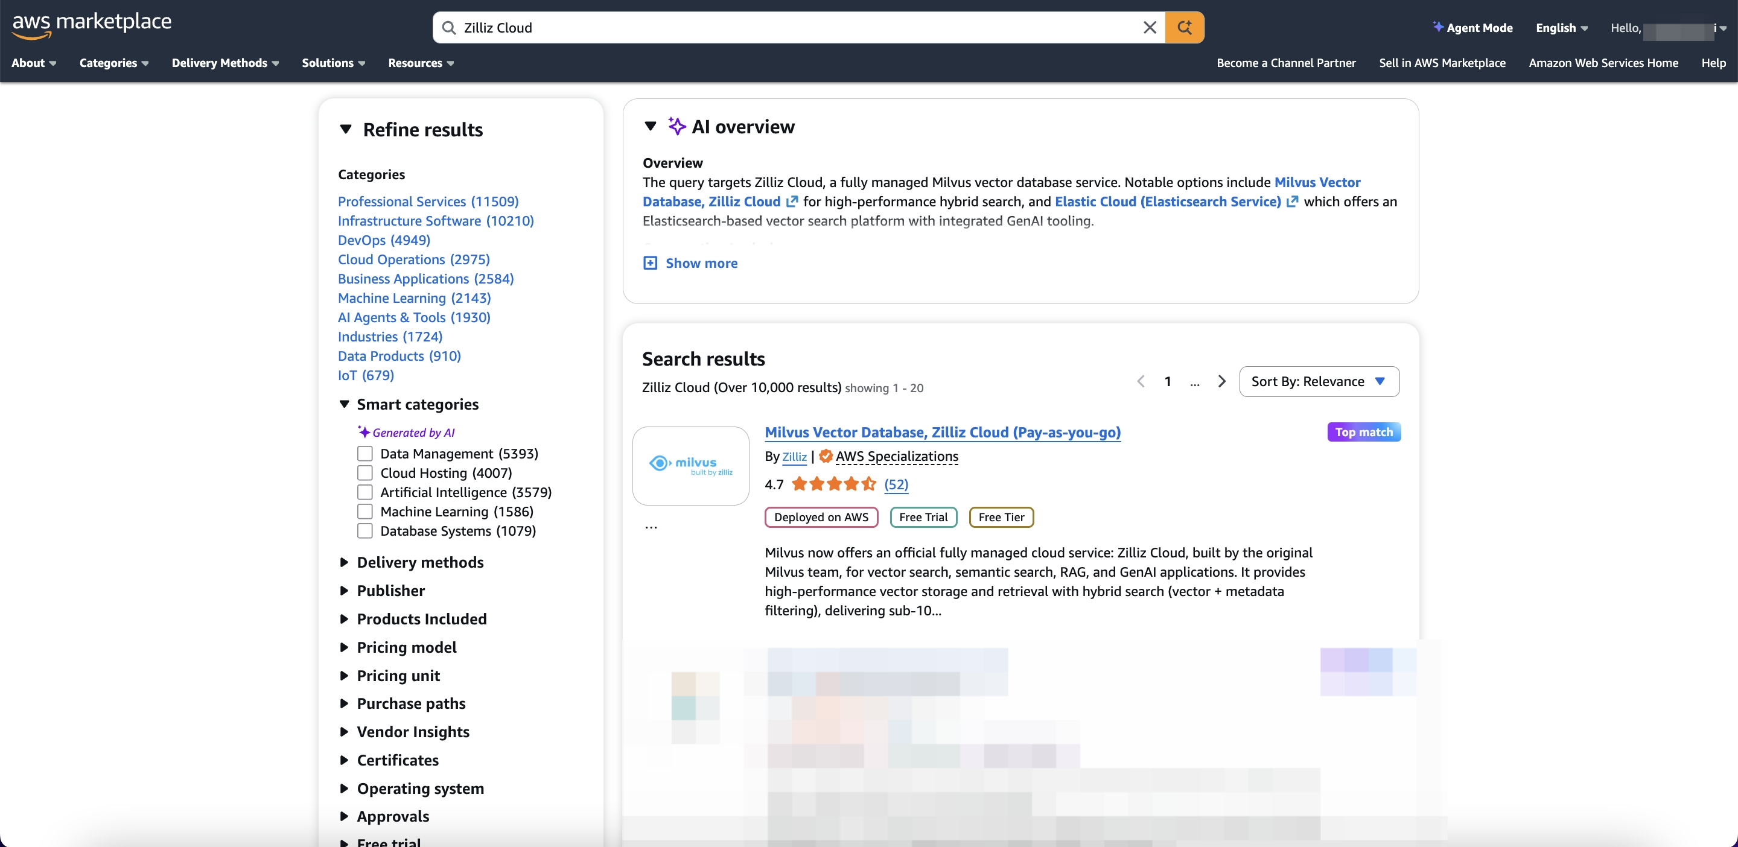Viewport: 1738px width, 847px height.
Task: Collapse the AI overview section
Action: click(651, 126)
